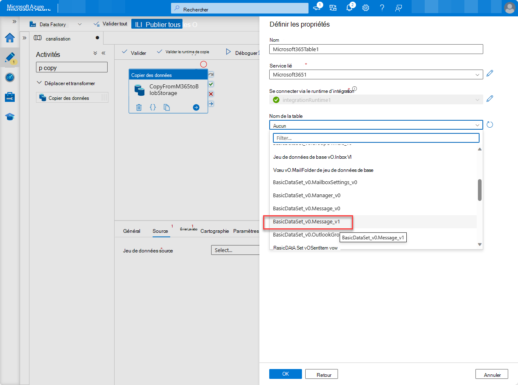Open the notifications bell in the top bar

click(x=349, y=8)
